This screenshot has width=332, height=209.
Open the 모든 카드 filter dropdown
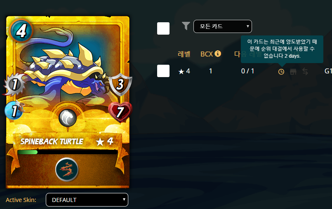pyautogui.click(x=223, y=26)
